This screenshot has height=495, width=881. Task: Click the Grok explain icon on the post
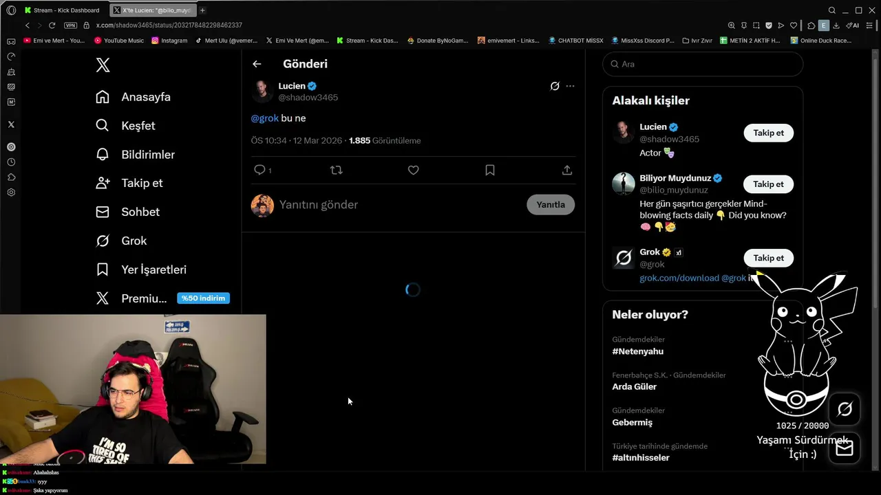(555, 86)
